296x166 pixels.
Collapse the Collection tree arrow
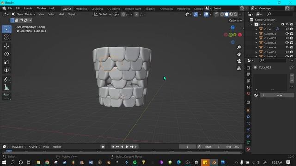pos(252,24)
